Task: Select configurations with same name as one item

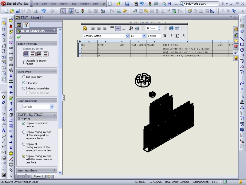Action: 24,156
